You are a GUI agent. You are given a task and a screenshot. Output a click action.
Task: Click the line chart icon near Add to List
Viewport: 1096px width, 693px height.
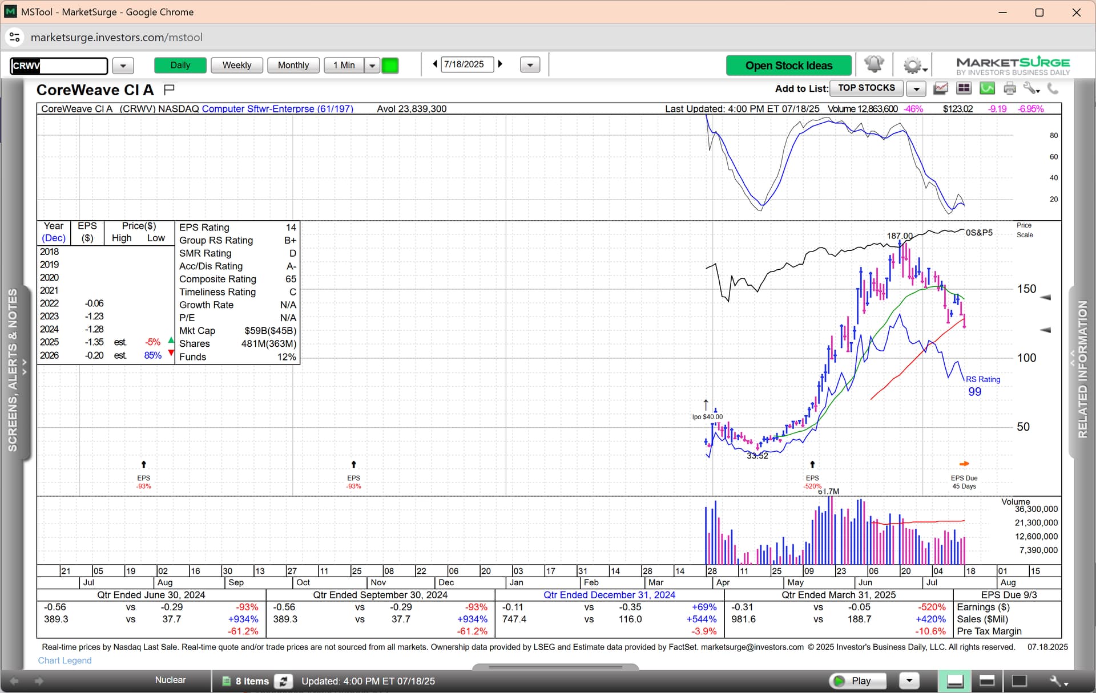[x=940, y=88]
